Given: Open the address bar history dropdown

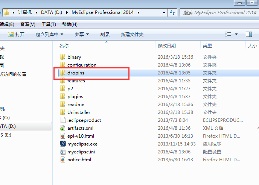Looking at the screenshot, I should [x=164, y=13].
